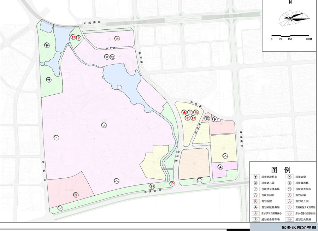Click the 环城南路 road label
The image size is (318, 231).
89,23
